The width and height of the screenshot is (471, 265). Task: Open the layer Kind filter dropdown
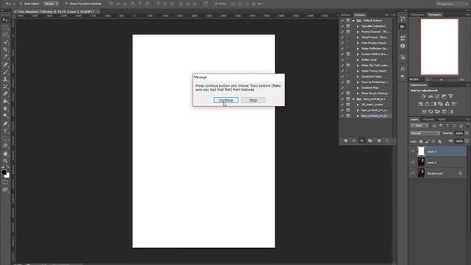pos(419,126)
